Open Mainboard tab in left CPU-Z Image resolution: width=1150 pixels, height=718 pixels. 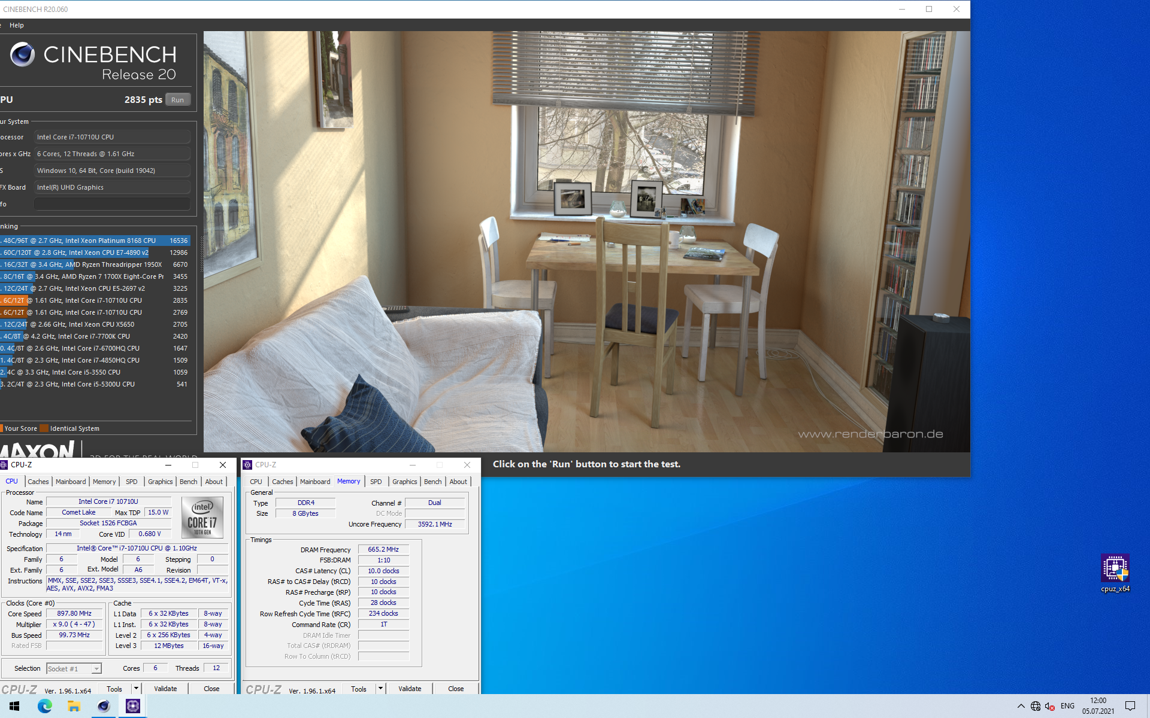[71, 482]
